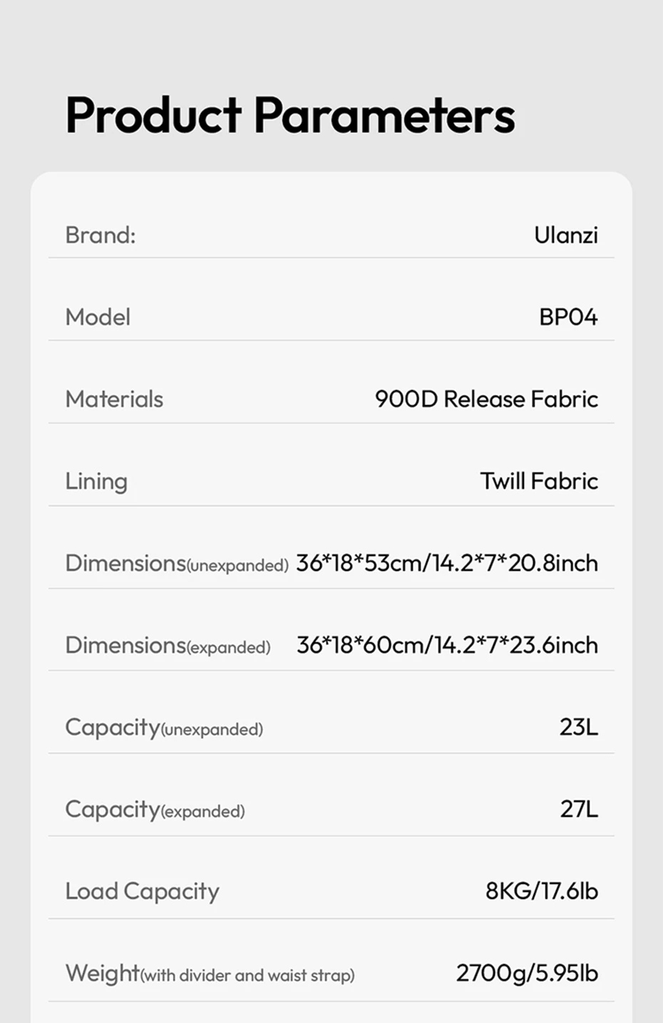
Task: Click the Model label
Action: (x=98, y=317)
